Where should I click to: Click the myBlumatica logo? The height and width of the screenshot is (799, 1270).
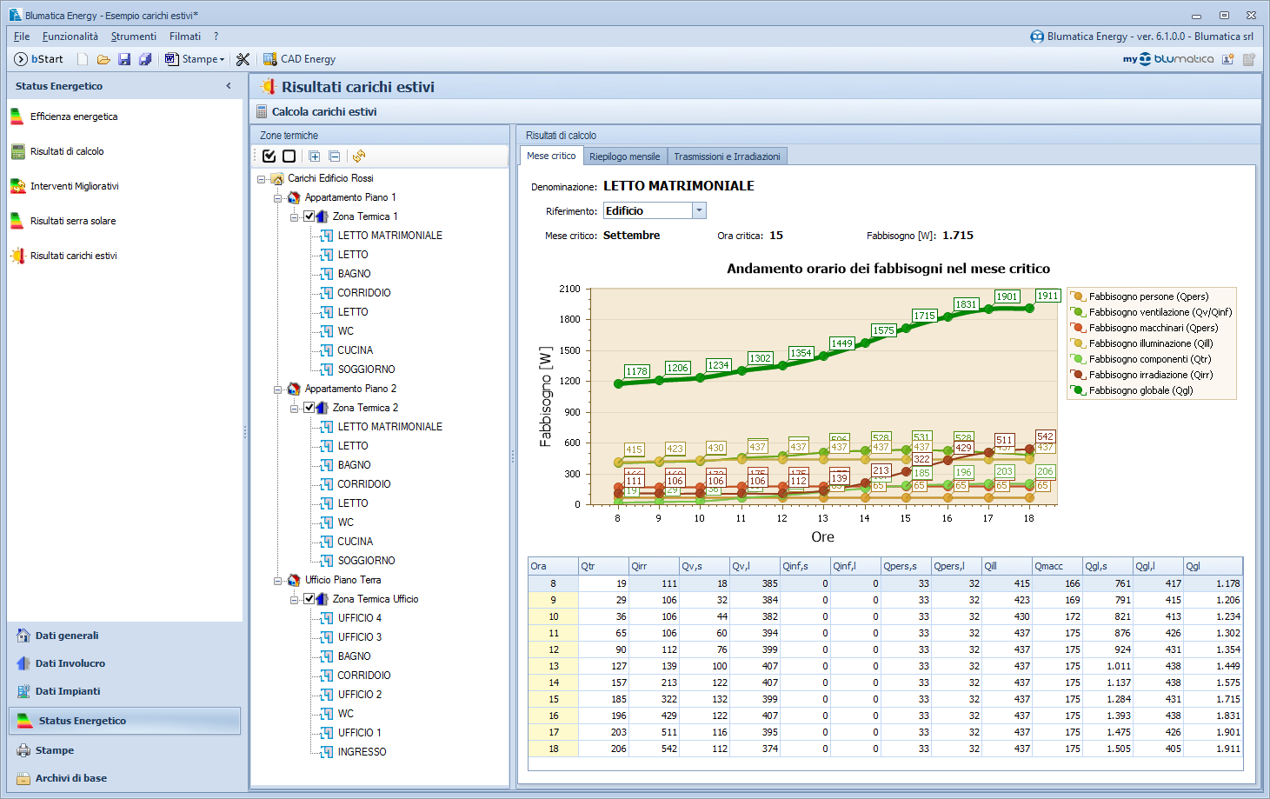[1168, 59]
